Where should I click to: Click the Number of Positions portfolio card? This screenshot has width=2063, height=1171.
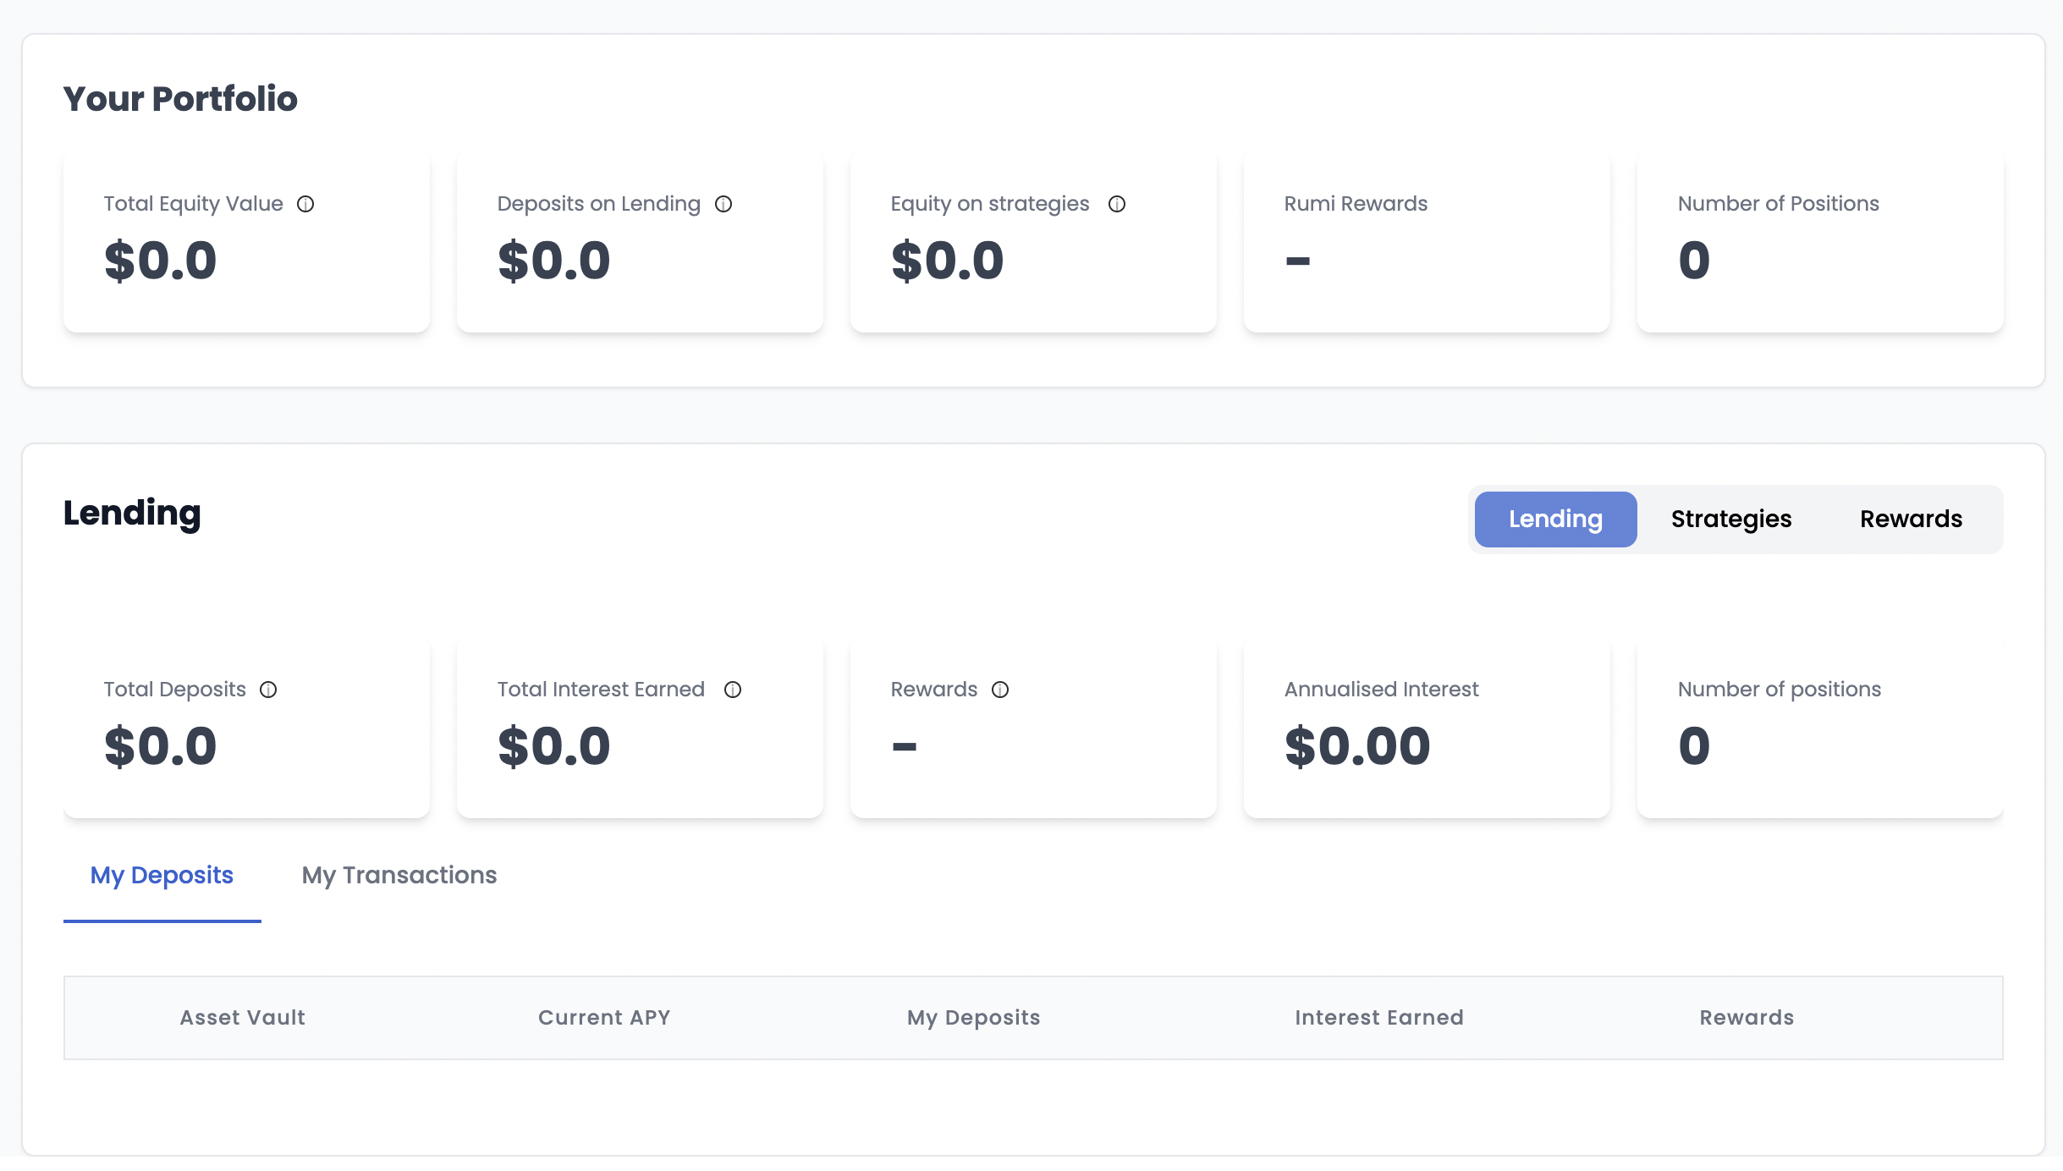[1820, 242]
